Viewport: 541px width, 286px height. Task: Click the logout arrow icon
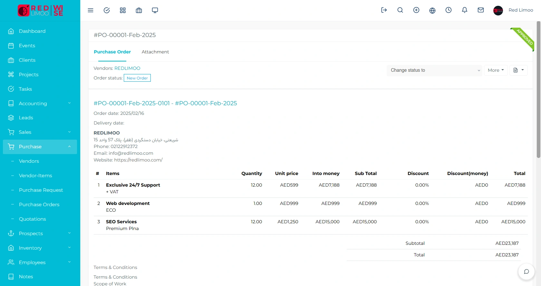(384, 10)
